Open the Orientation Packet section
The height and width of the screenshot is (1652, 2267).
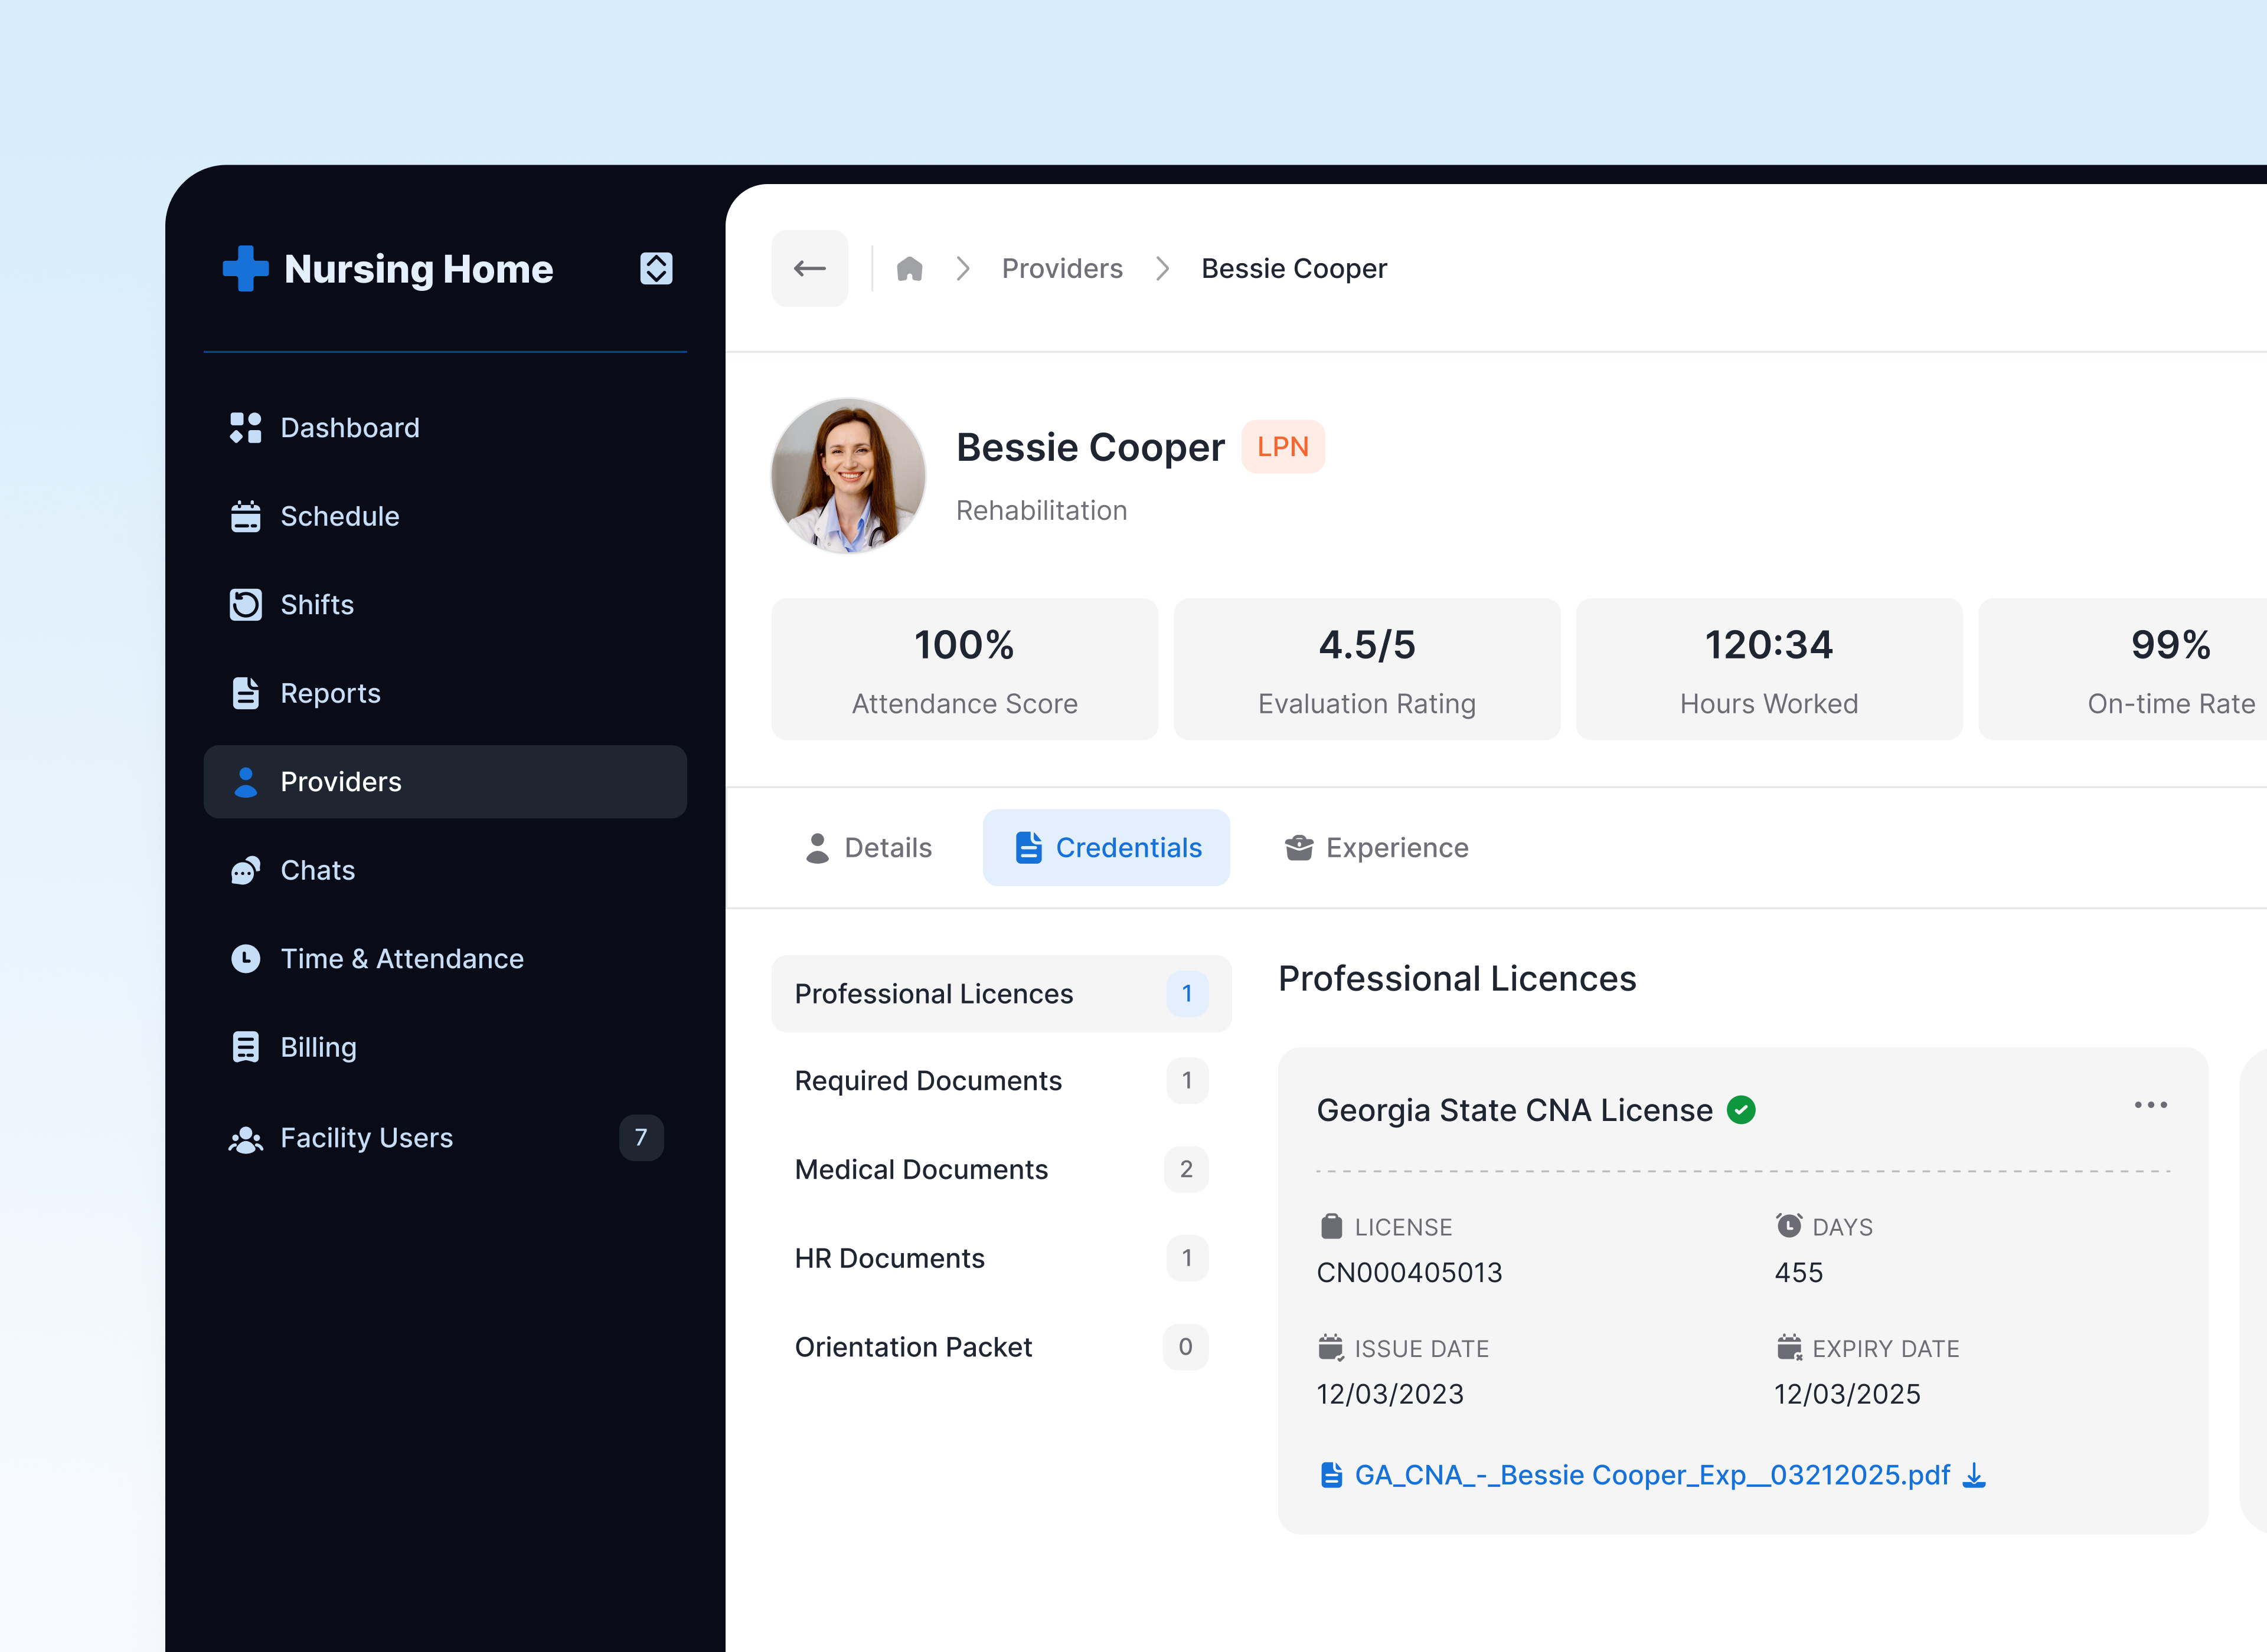(x=913, y=1346)
